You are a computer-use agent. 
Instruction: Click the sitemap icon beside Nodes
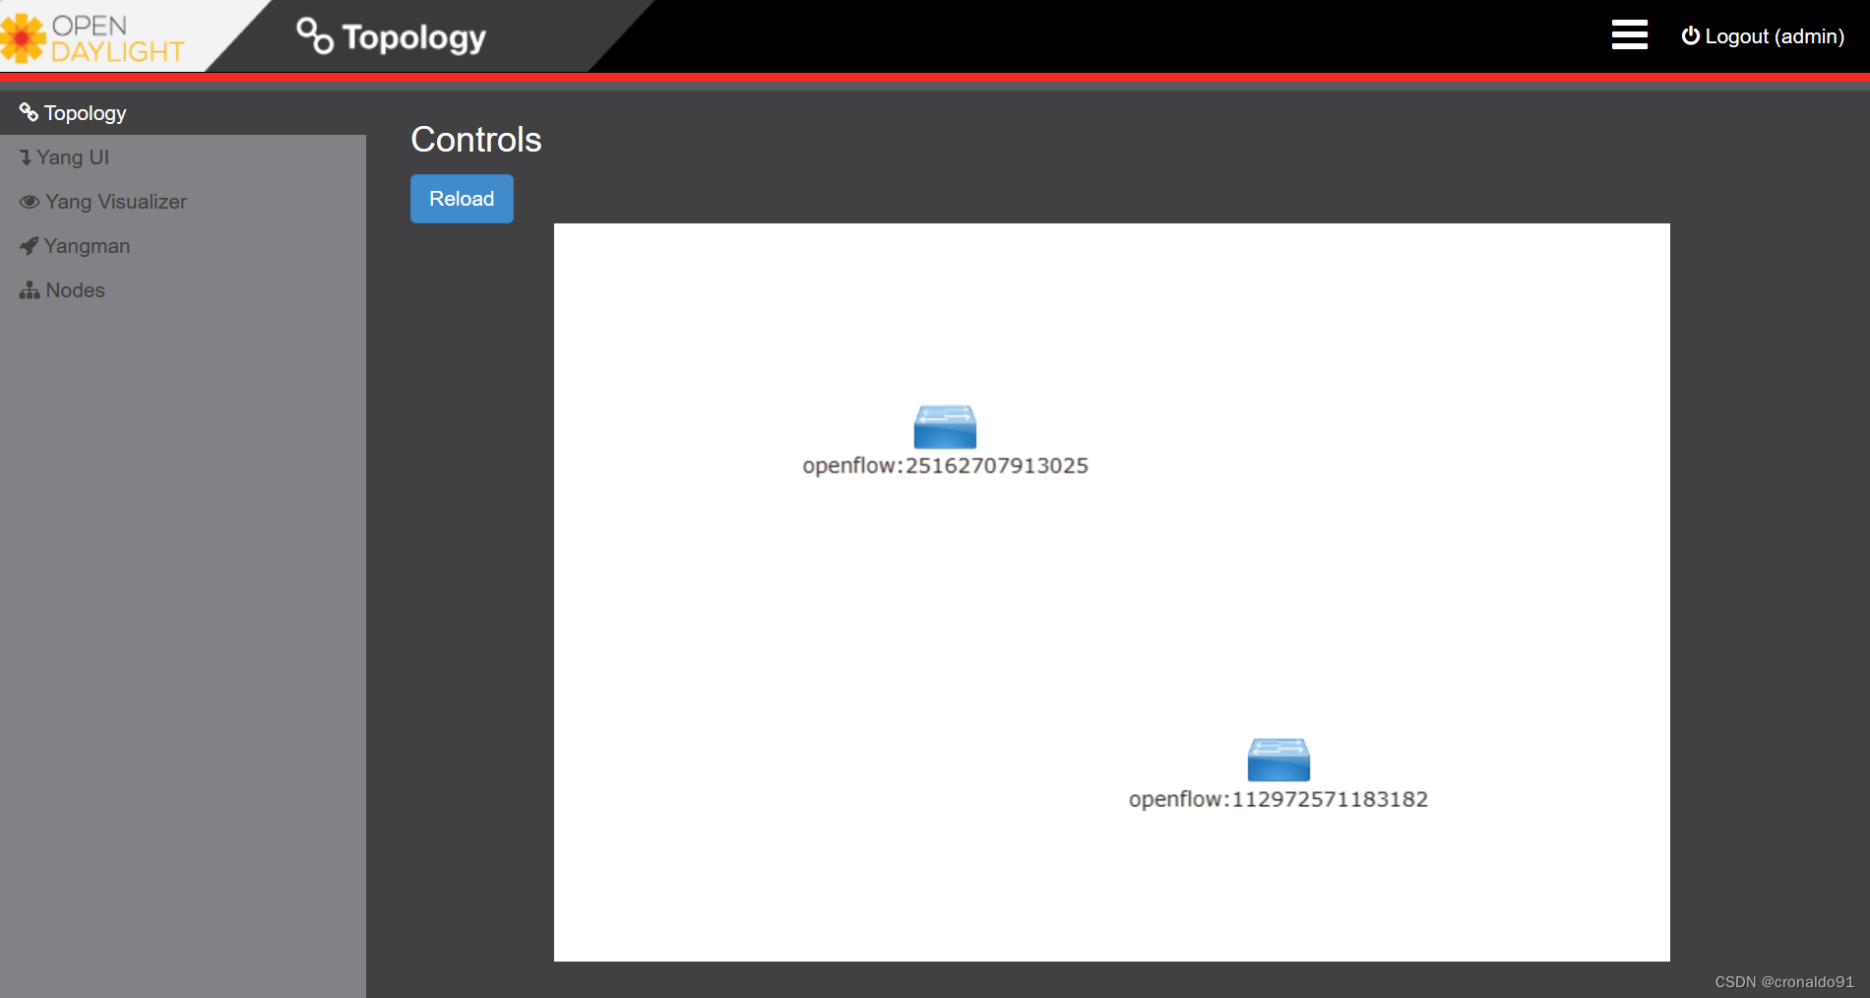(x=30, y=290)
